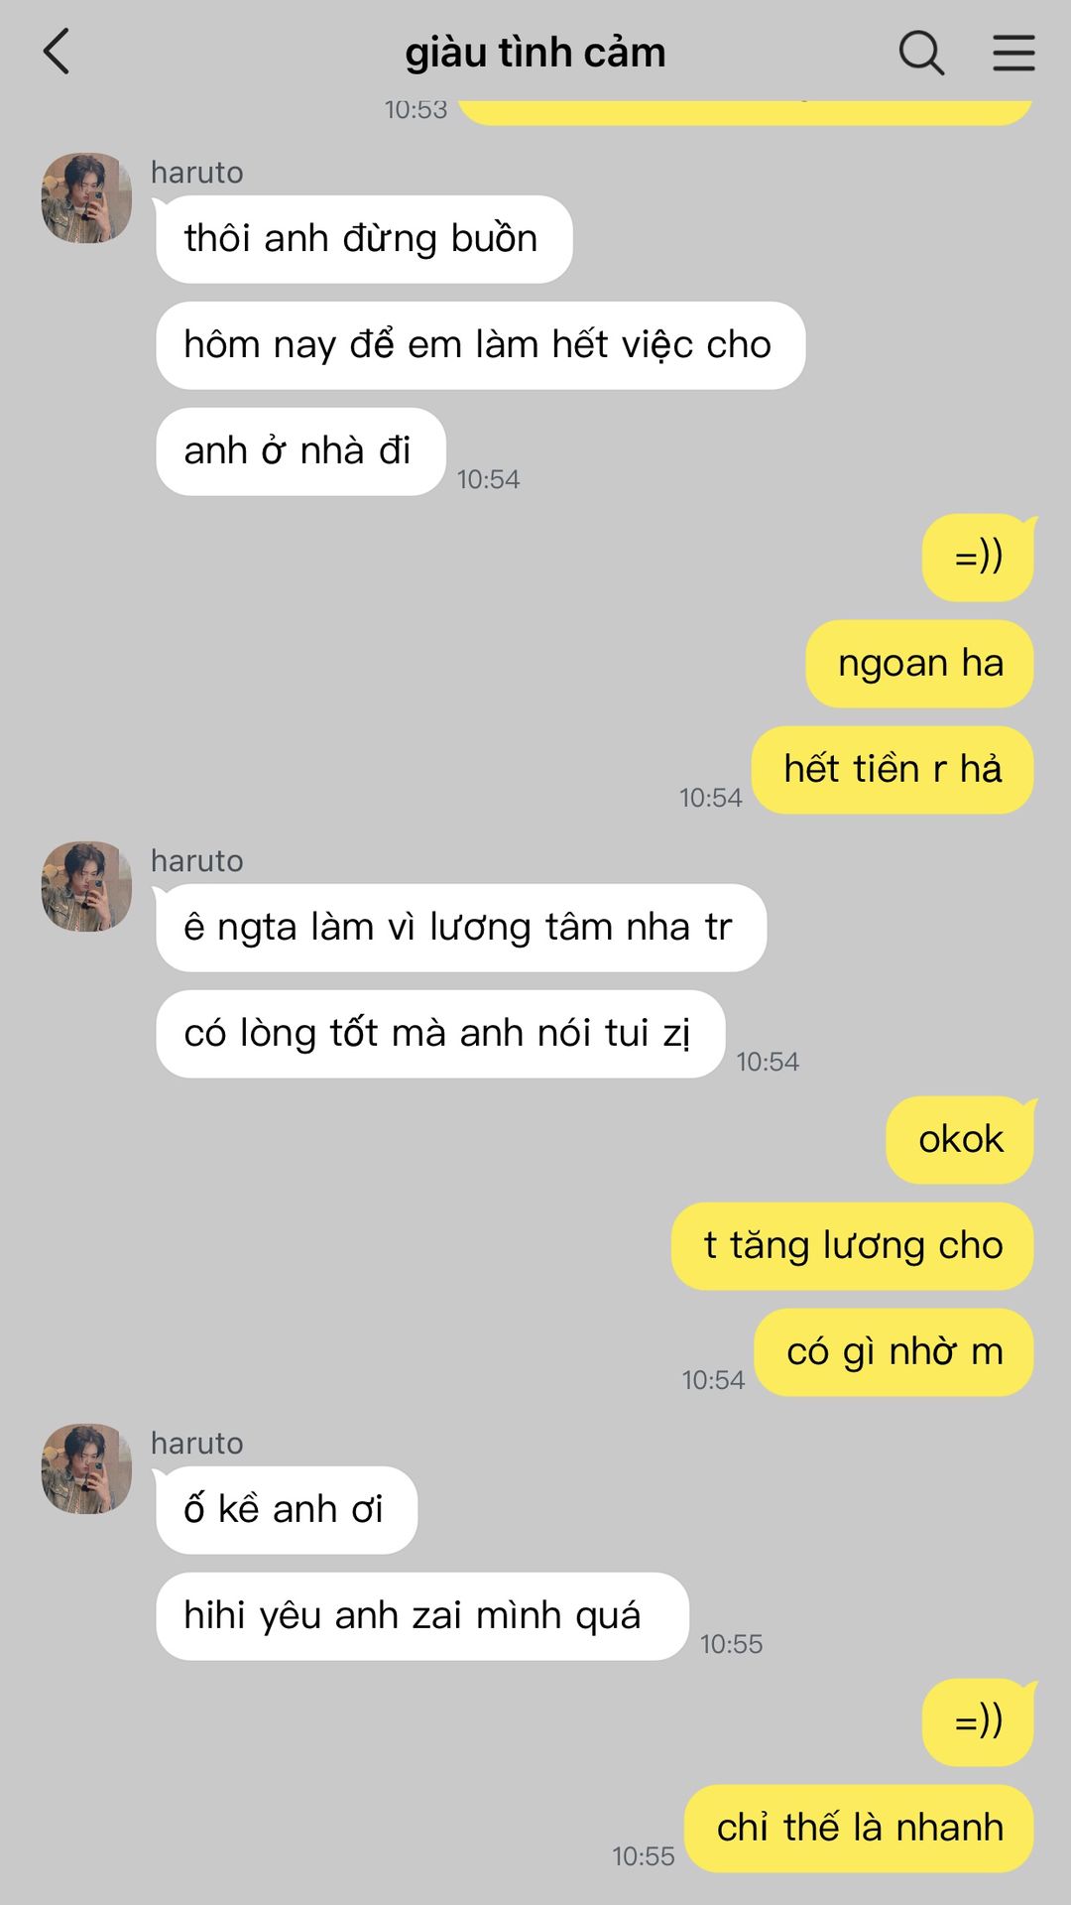Tap message 'có lòng tốt mà anh nói tui zị'

point(440,1034)
